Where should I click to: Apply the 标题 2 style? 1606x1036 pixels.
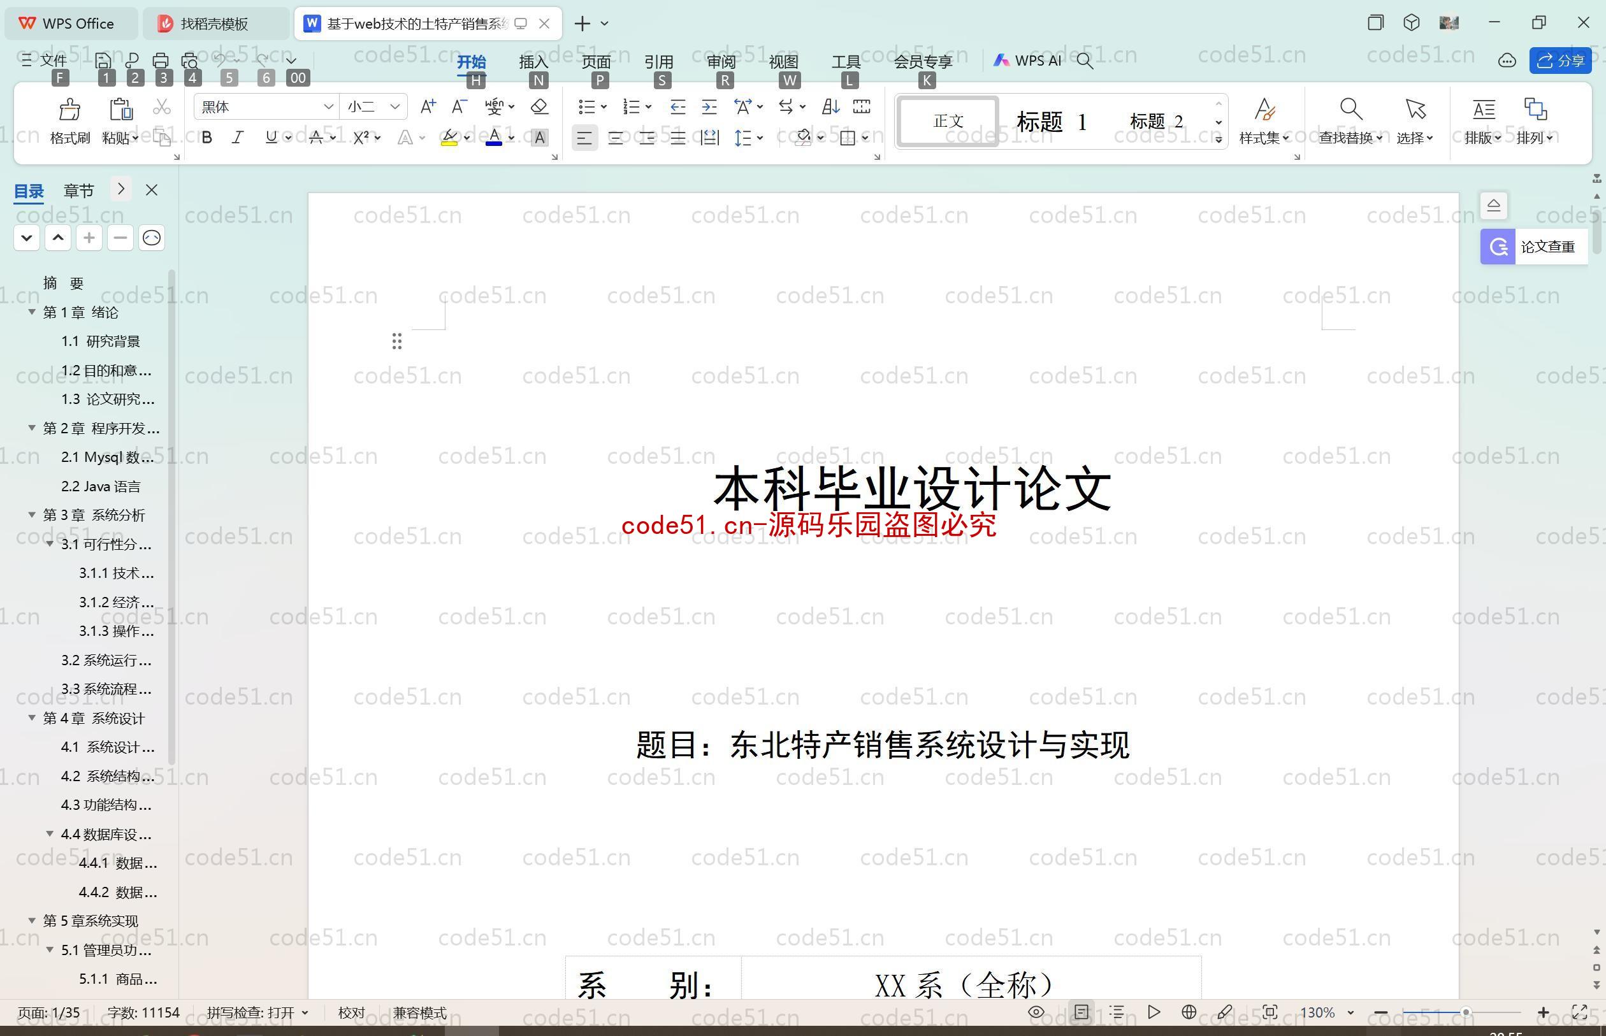[x=1156, y=122]
